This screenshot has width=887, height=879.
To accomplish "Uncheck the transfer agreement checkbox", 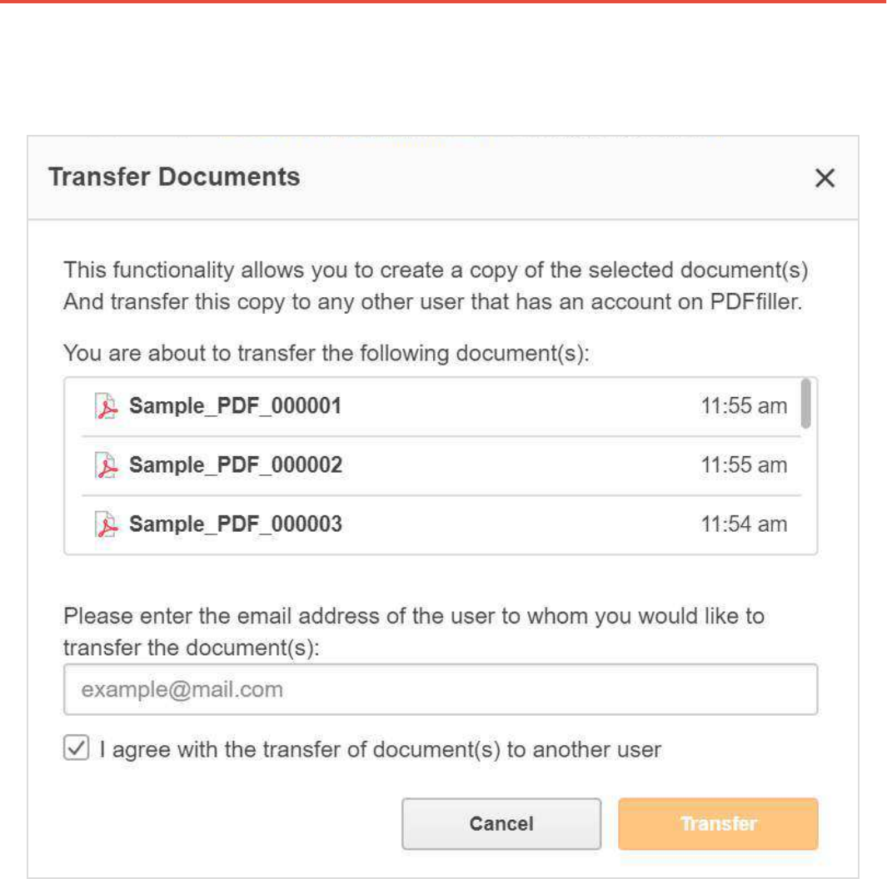I will coord(72,749).
